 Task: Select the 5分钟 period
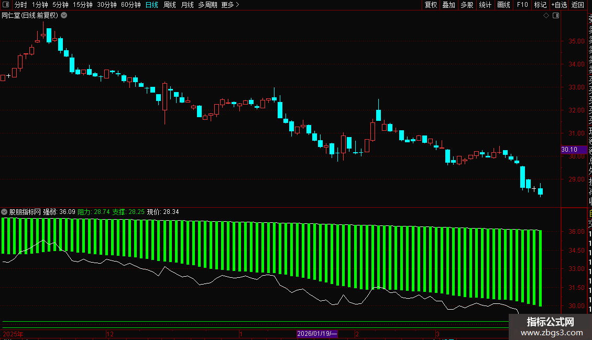60,5
